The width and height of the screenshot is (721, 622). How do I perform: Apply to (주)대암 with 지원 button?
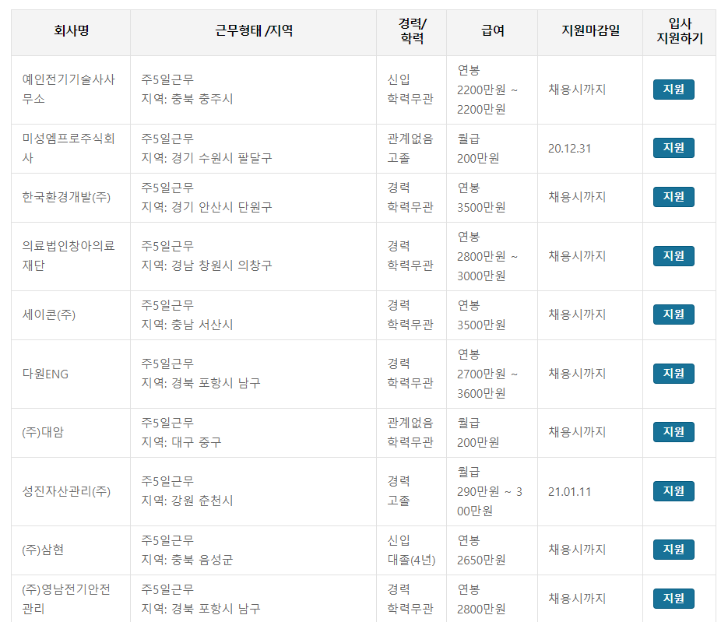674,432
